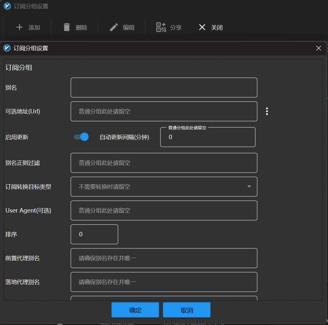
Task: Click the 取消 button
Action: (x=187, y=310)
